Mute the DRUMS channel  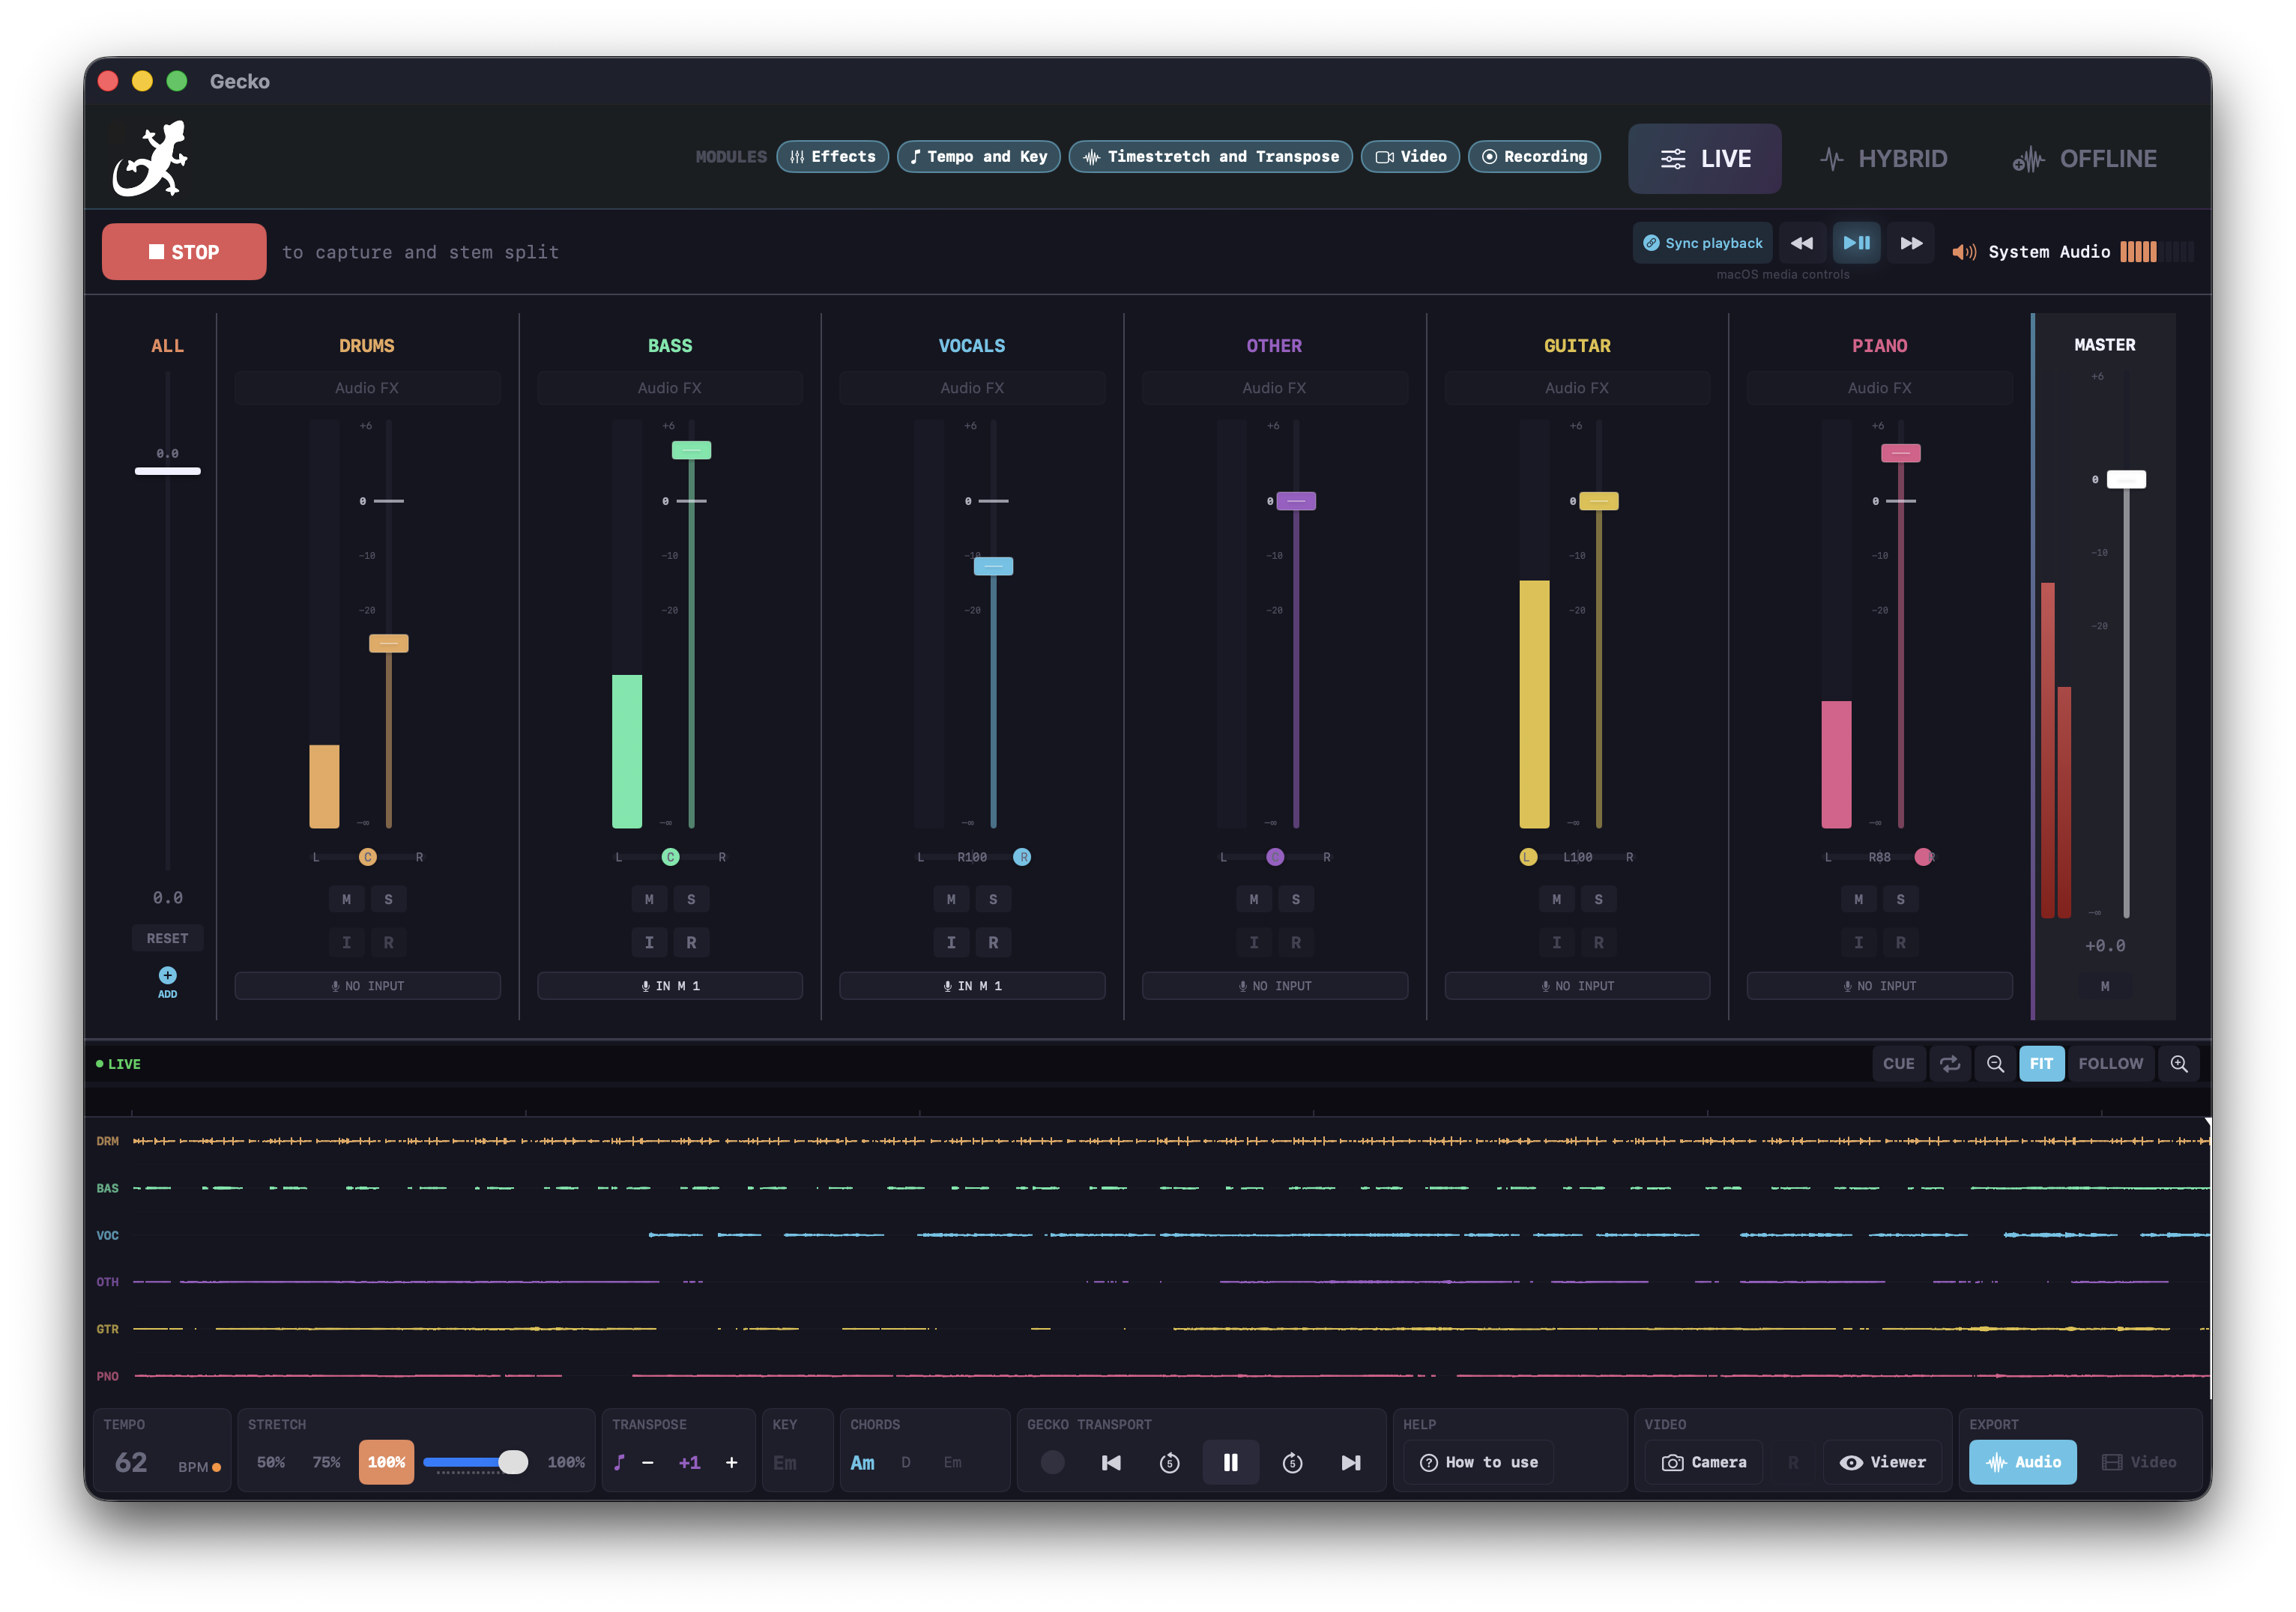coord(347,898)
